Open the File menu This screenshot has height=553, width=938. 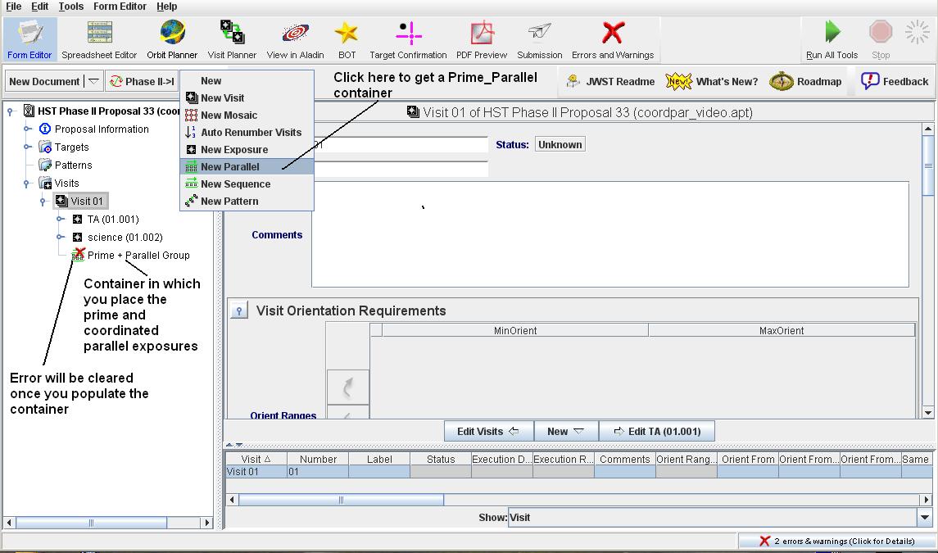(x=14, y=7)
